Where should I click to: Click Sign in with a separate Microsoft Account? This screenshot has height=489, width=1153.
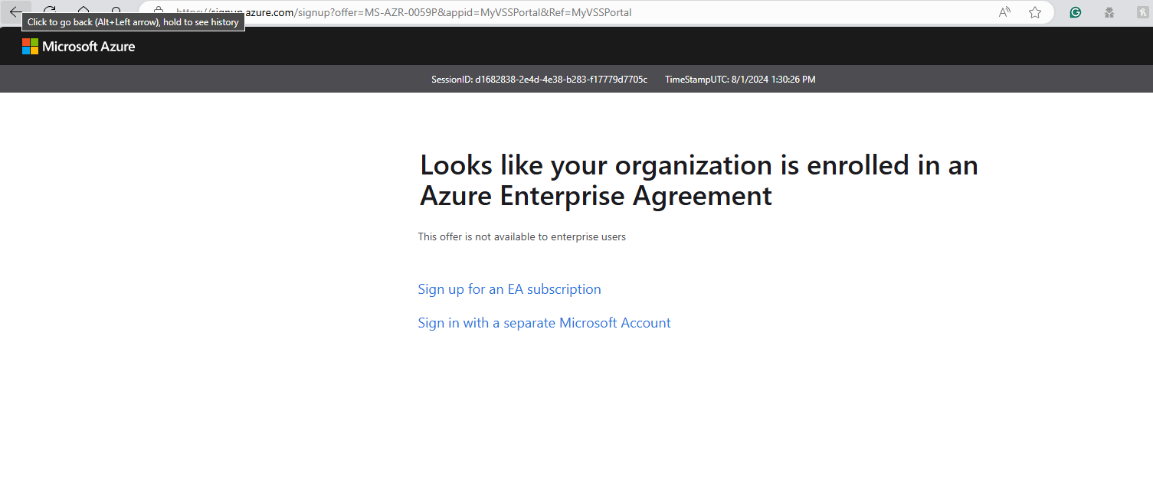[x=544, y=323]
